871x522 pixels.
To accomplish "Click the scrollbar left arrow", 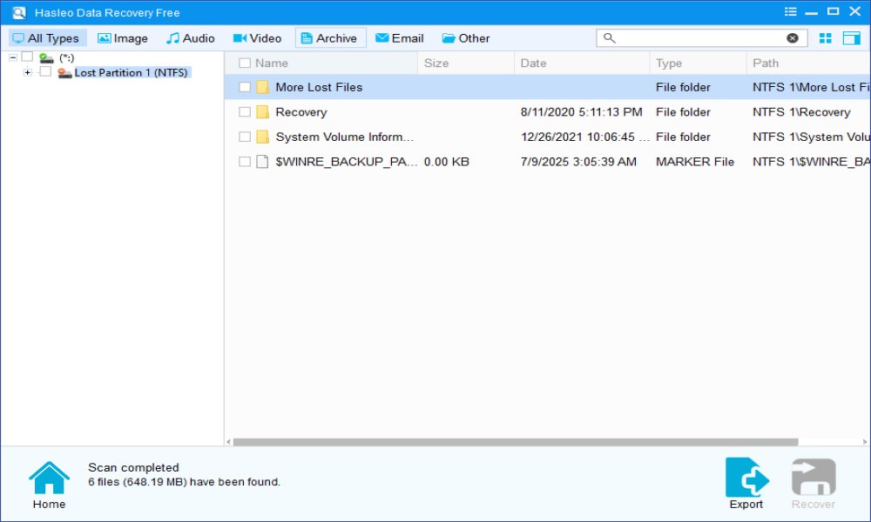I will coord(228,442).
